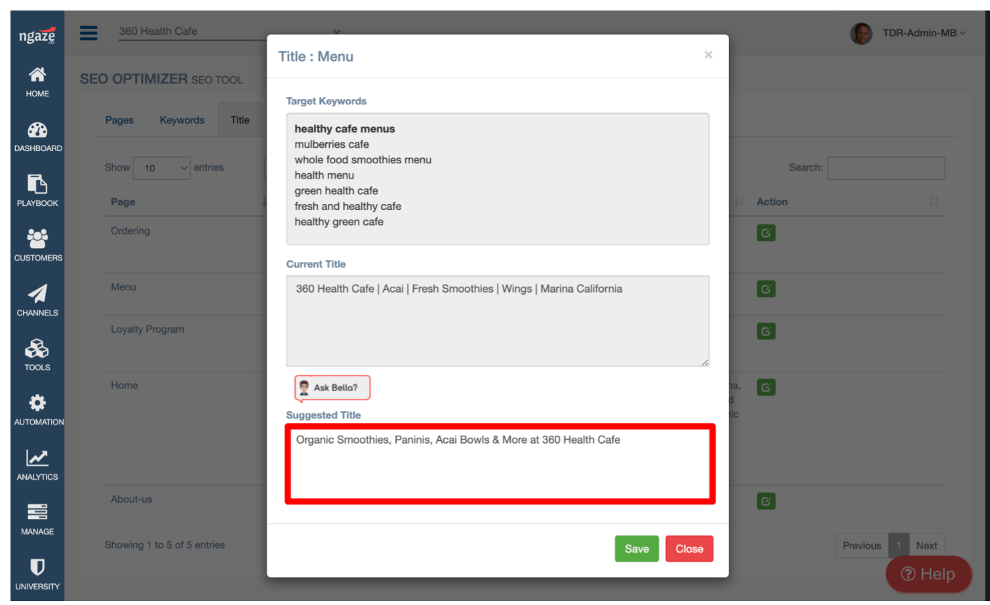This screenshot has height=605, width=990.
Task: Edit title for Loyalty Program row
Action: pos(766,331)
